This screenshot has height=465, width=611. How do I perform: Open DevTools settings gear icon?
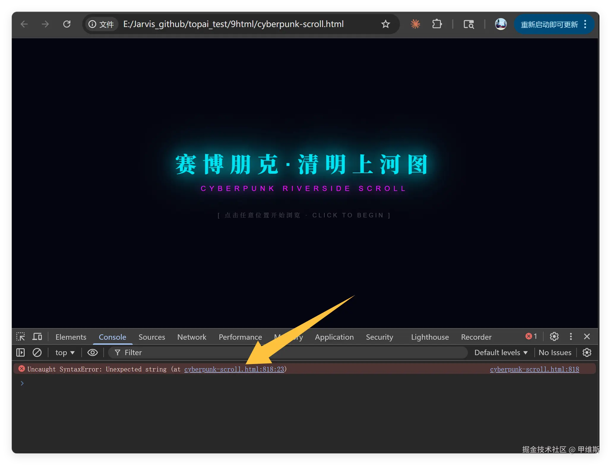click(x=554, y=336)
